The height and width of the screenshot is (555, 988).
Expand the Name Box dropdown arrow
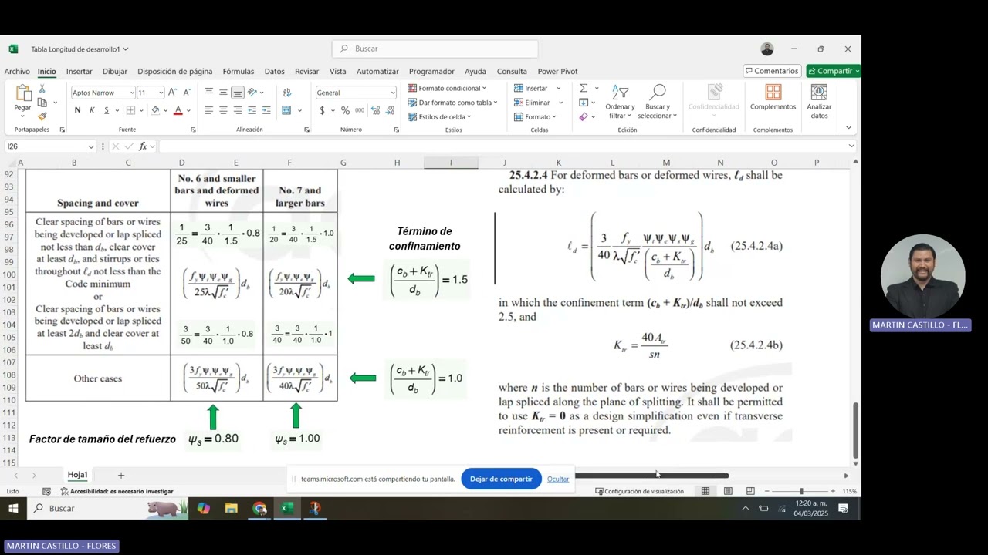pyautogui.click(x=91, y=146)
